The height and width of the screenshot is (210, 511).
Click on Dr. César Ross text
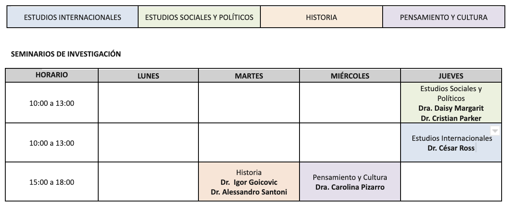[x=451, y=148]
